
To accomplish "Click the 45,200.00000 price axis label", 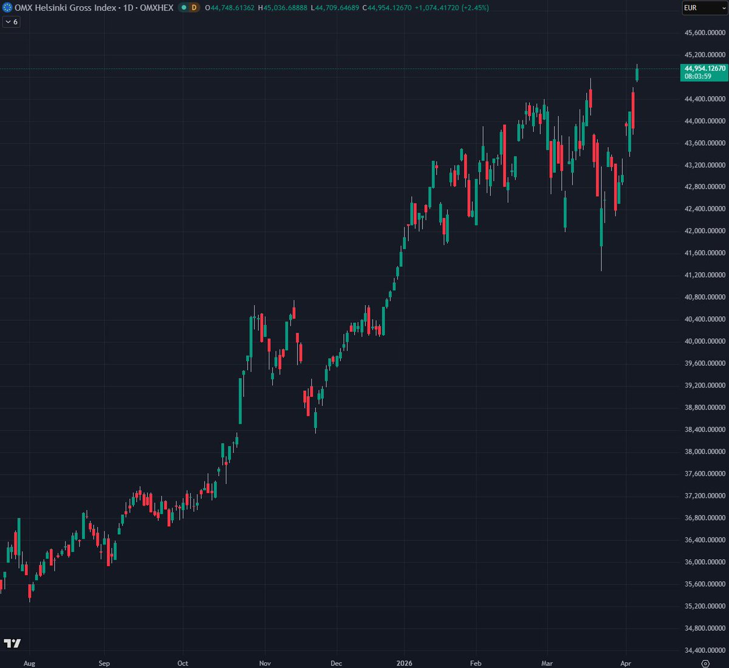I will (x=705, y=55).
